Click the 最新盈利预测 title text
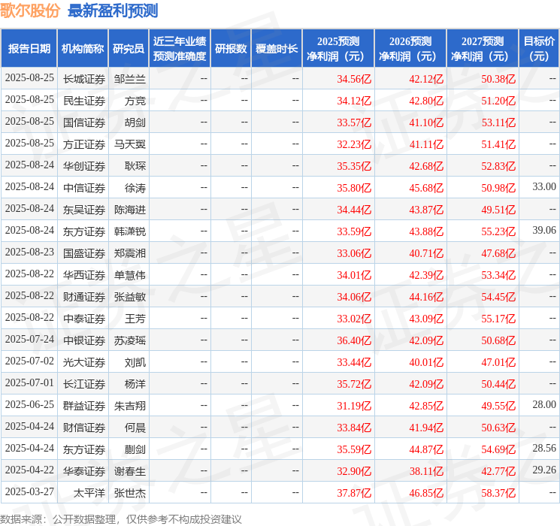 113,11
